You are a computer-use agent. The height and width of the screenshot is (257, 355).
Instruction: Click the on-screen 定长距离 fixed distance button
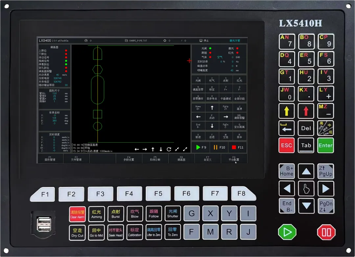click(240, 126)
